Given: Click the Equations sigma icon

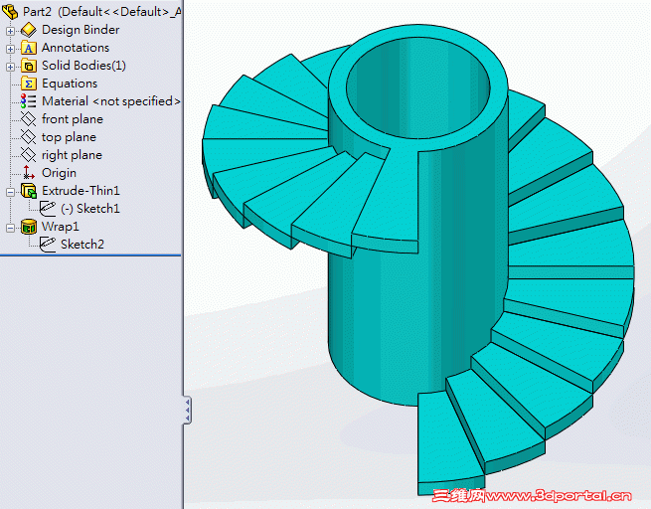Looking at the screenshot, I should (x=28, y=84).
